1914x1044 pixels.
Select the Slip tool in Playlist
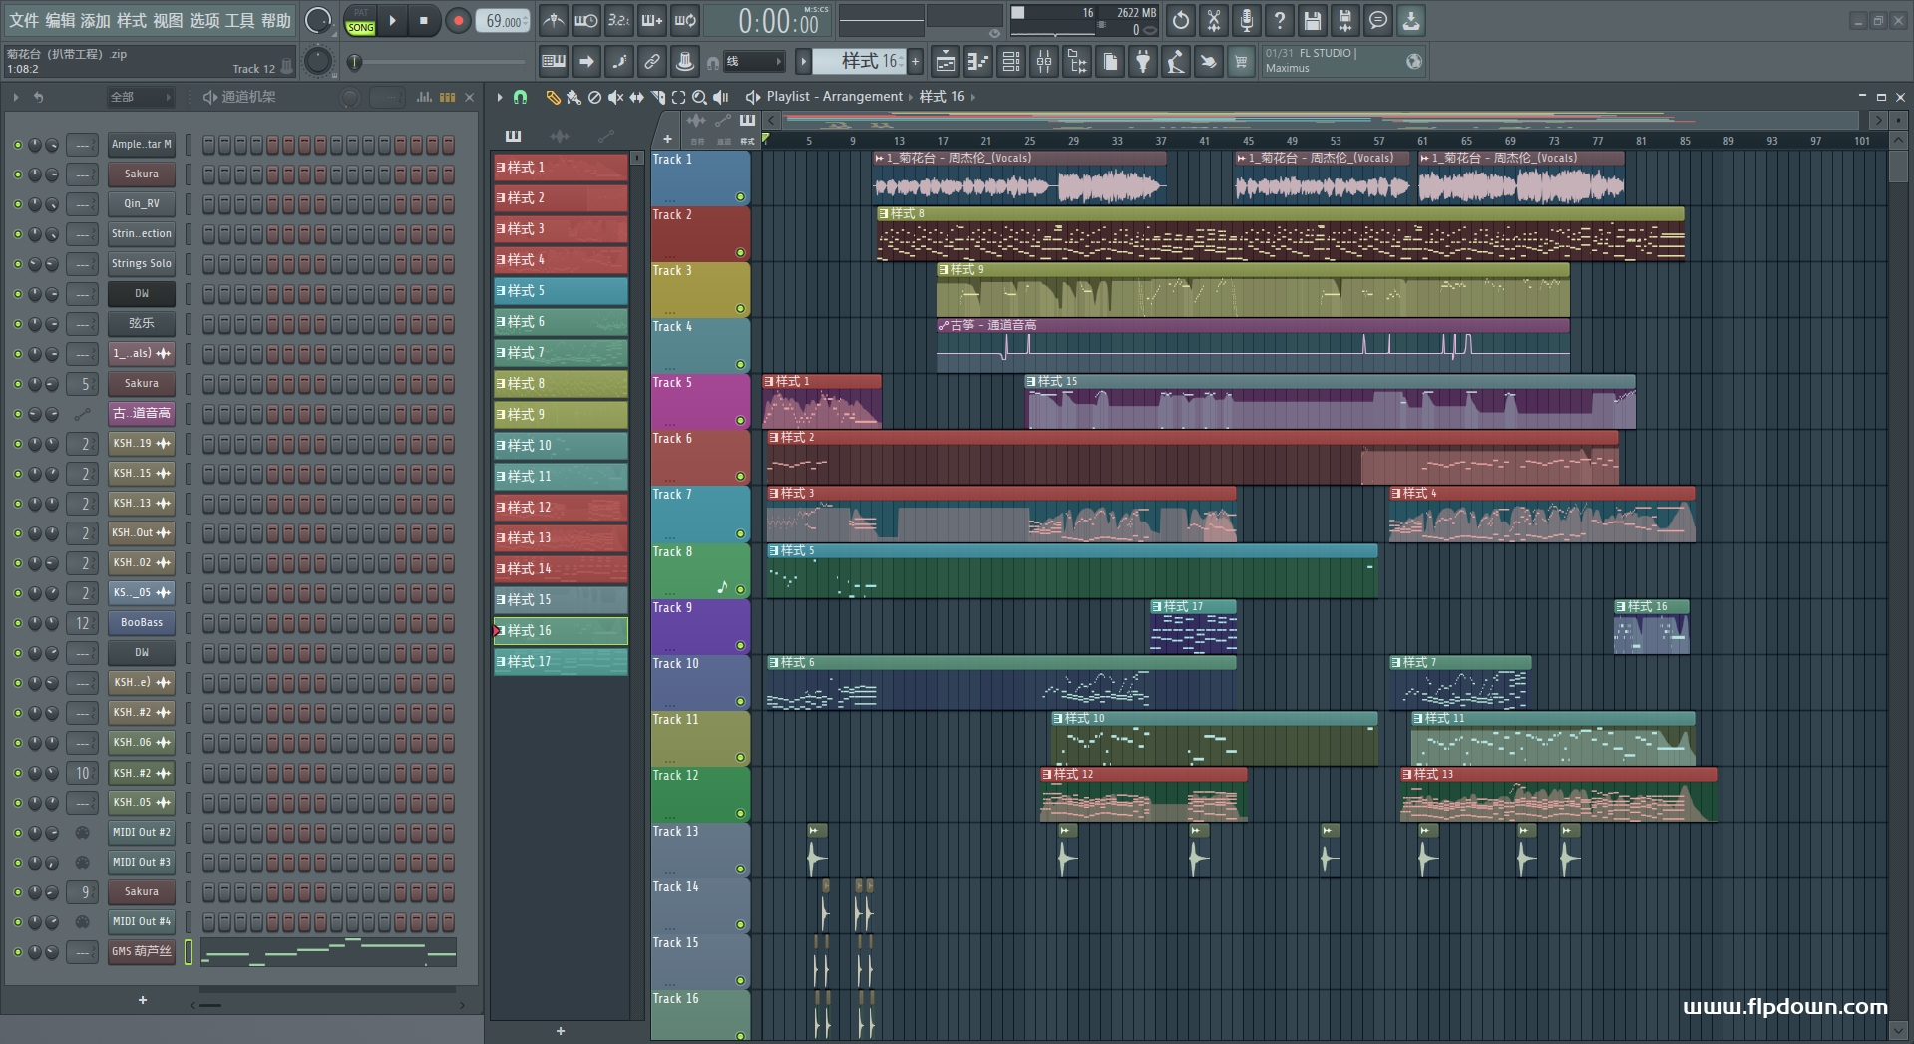pyautogui.click(x=636, y=97)
